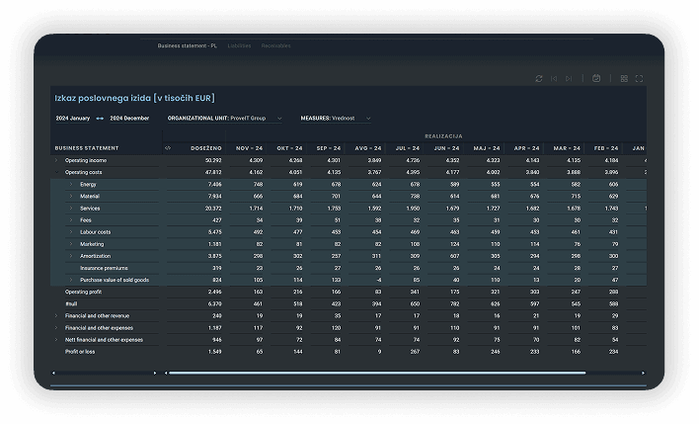699x424 pixels.
Task: Switch to the Liabilities tab
Action: pyautogui.click(x=239, y=45)
